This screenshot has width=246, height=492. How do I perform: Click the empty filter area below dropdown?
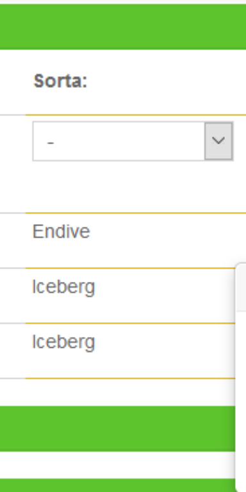click(x=136, y=186)
